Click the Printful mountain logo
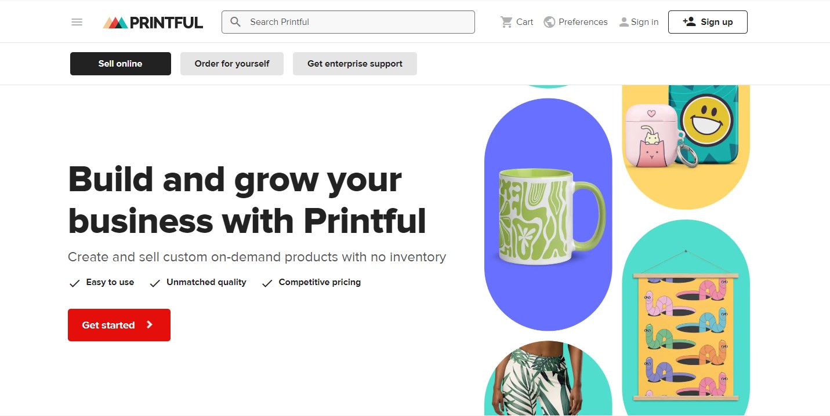Image resolution: width=830 pixels, height=416 pixels. (x=115, y=23)
